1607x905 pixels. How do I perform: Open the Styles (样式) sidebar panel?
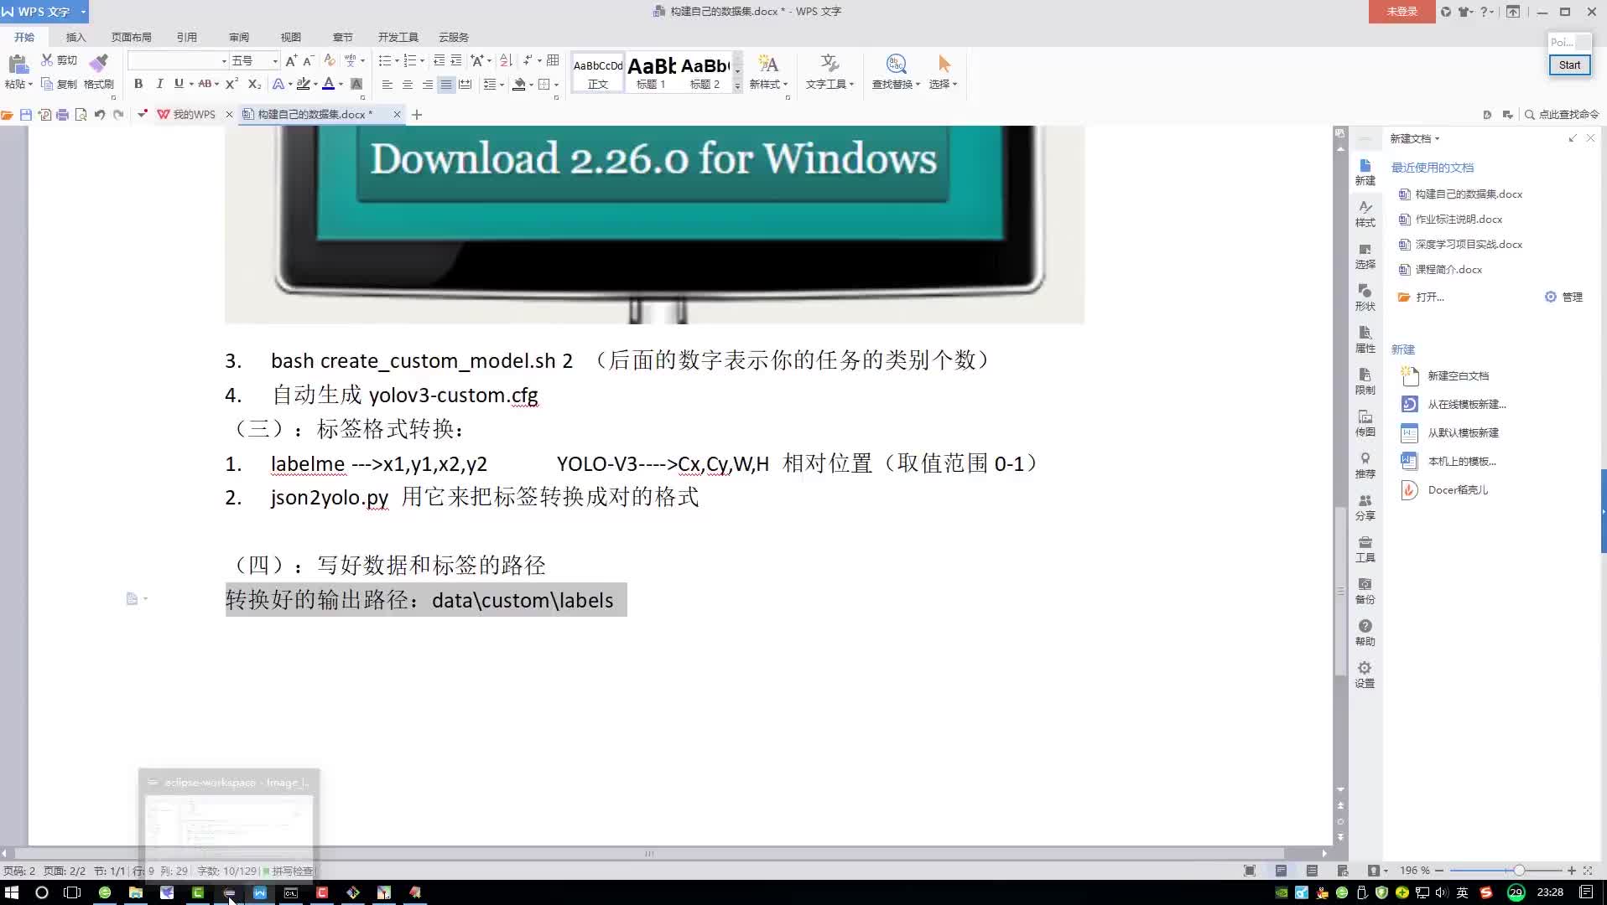pos(1365,215)
